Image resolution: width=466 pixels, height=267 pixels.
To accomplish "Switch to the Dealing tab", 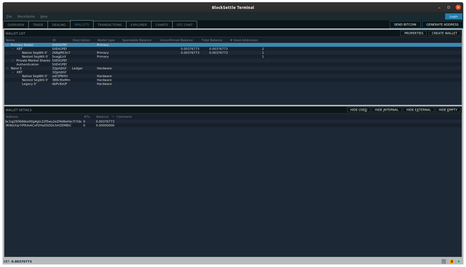I will 59,25.
